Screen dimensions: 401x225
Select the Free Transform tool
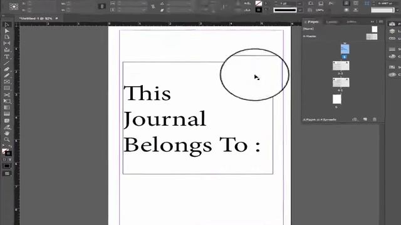pyautogui.click(x=7, y=101)
